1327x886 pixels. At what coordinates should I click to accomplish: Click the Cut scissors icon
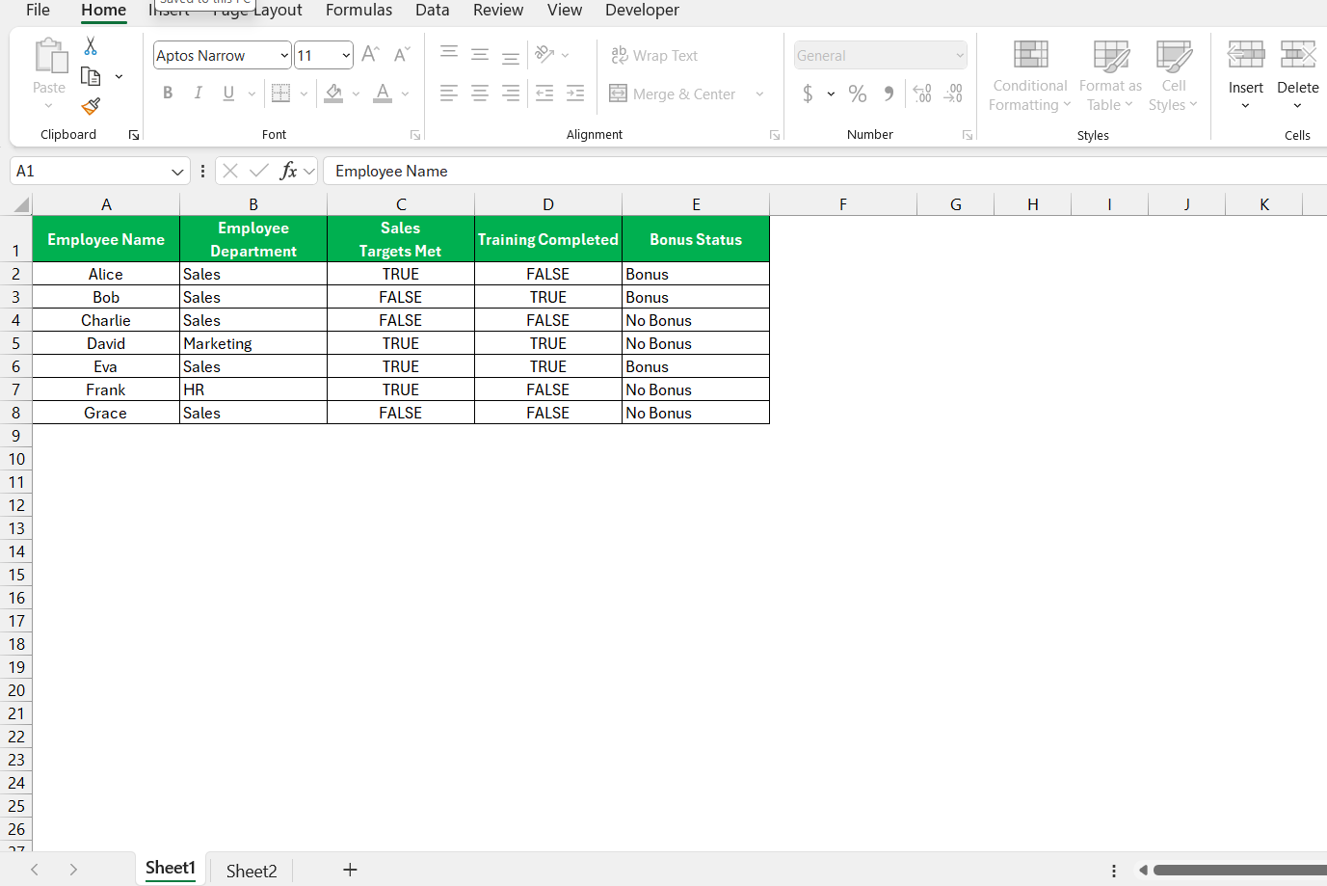point(91,46)
